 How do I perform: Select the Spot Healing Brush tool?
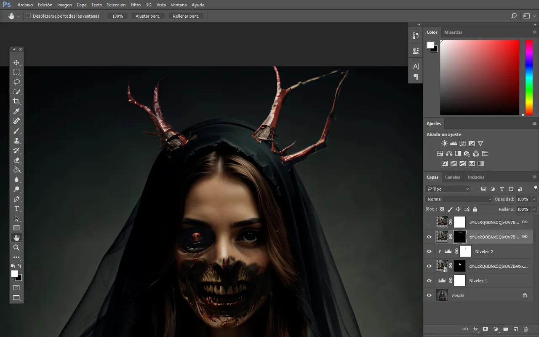click(x=16, y=121)
